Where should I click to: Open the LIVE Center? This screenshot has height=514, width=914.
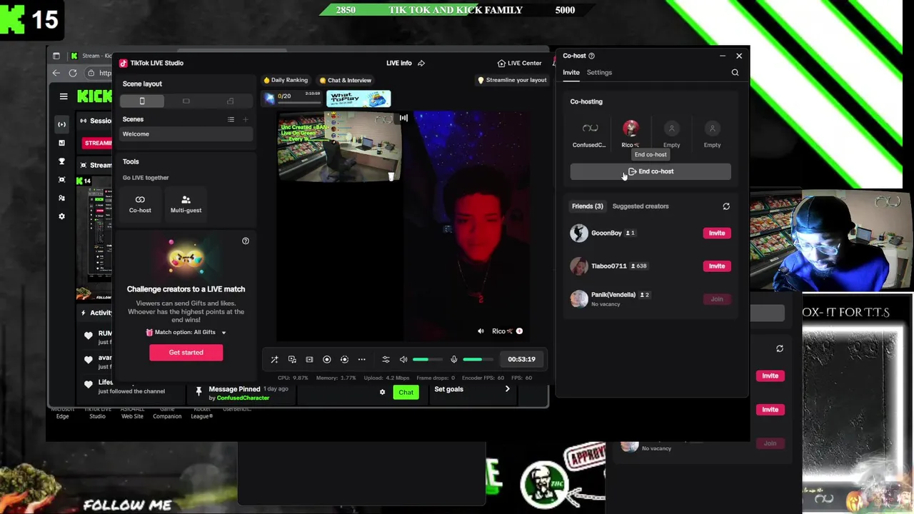coord(519,63)
